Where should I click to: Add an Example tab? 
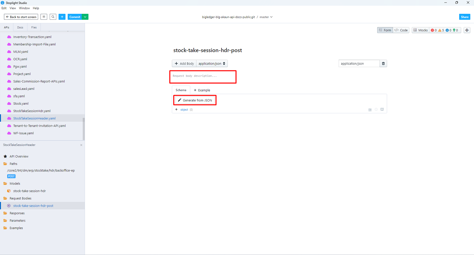pyautogui.click(x=202, y=90)
